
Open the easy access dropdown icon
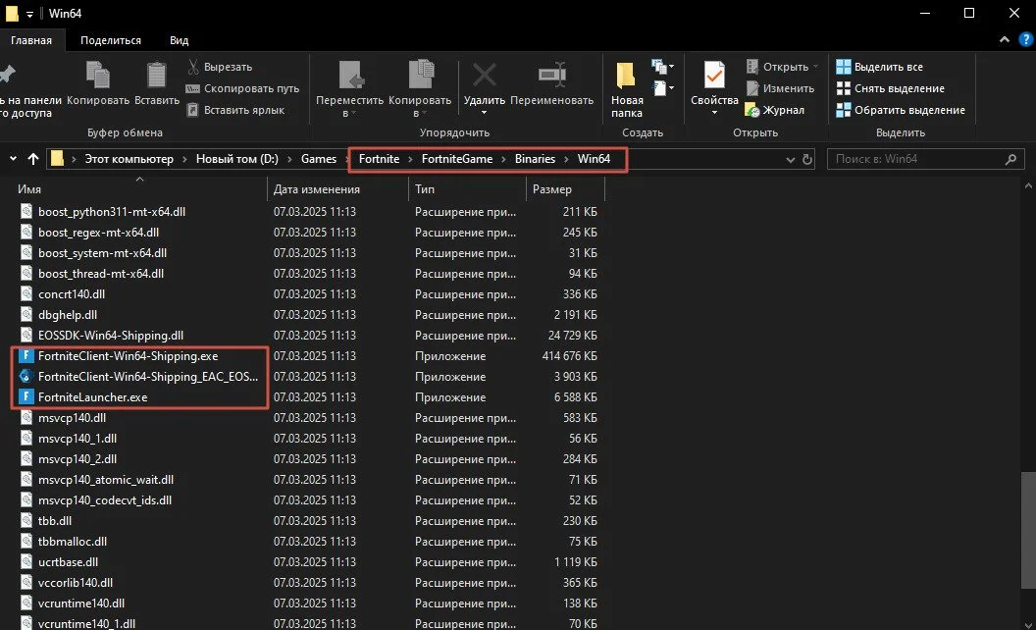click(662, 88)
